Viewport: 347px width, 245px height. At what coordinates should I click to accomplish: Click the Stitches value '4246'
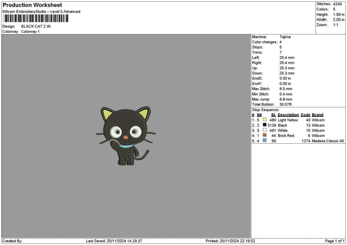338,4
